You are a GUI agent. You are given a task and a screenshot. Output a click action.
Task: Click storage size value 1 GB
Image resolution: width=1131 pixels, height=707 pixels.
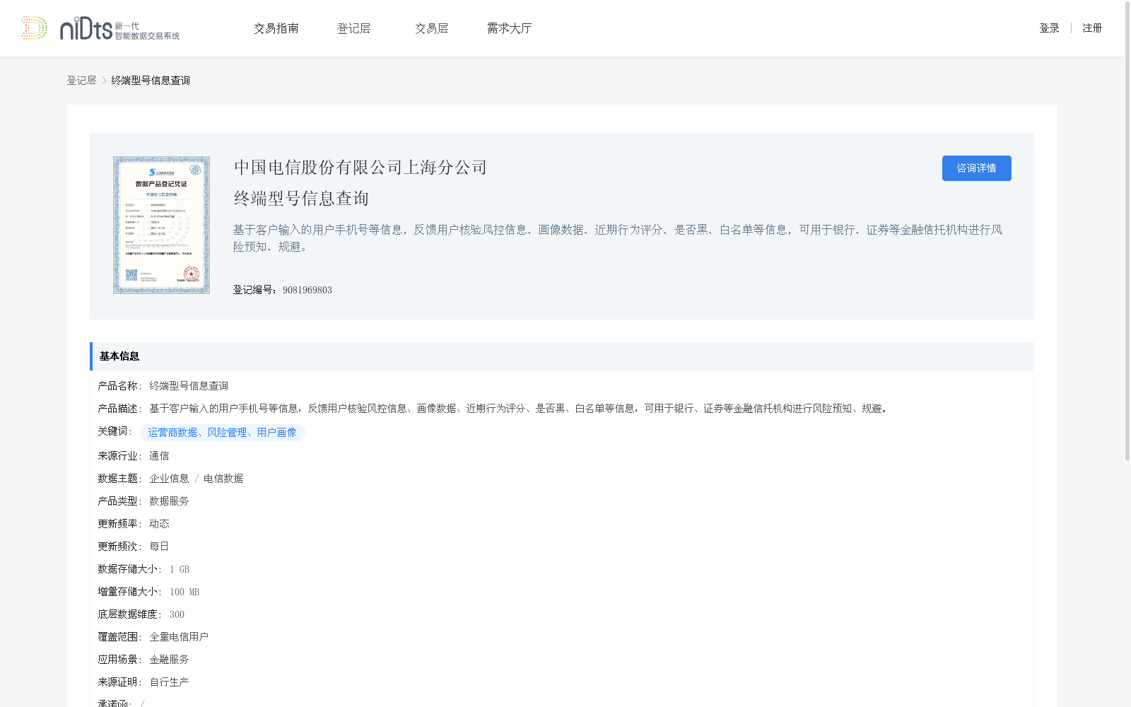180,569
